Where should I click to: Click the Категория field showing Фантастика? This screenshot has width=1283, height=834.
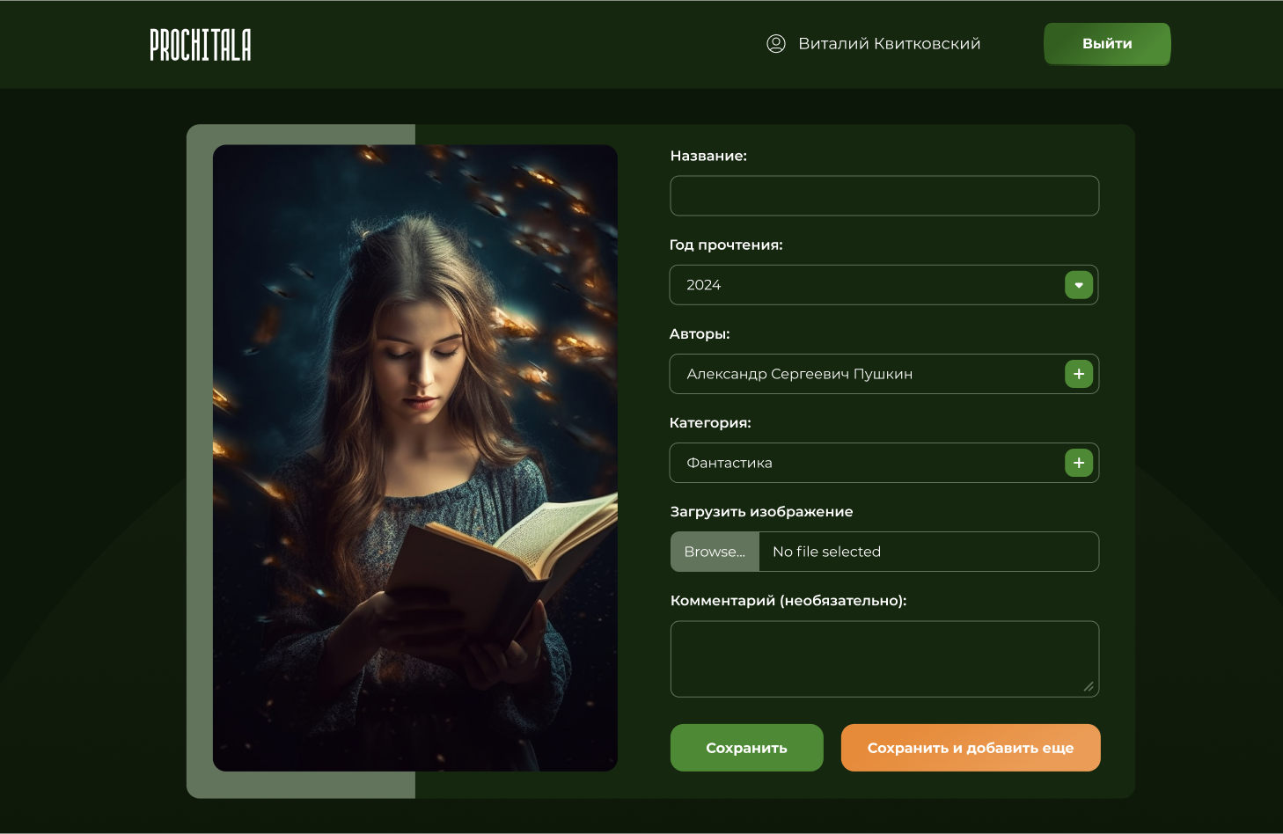point(884,463)
